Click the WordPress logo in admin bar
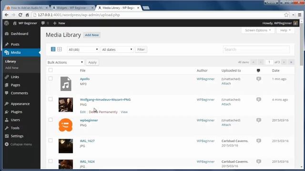 pyautogui.click(x=7, y=23)
